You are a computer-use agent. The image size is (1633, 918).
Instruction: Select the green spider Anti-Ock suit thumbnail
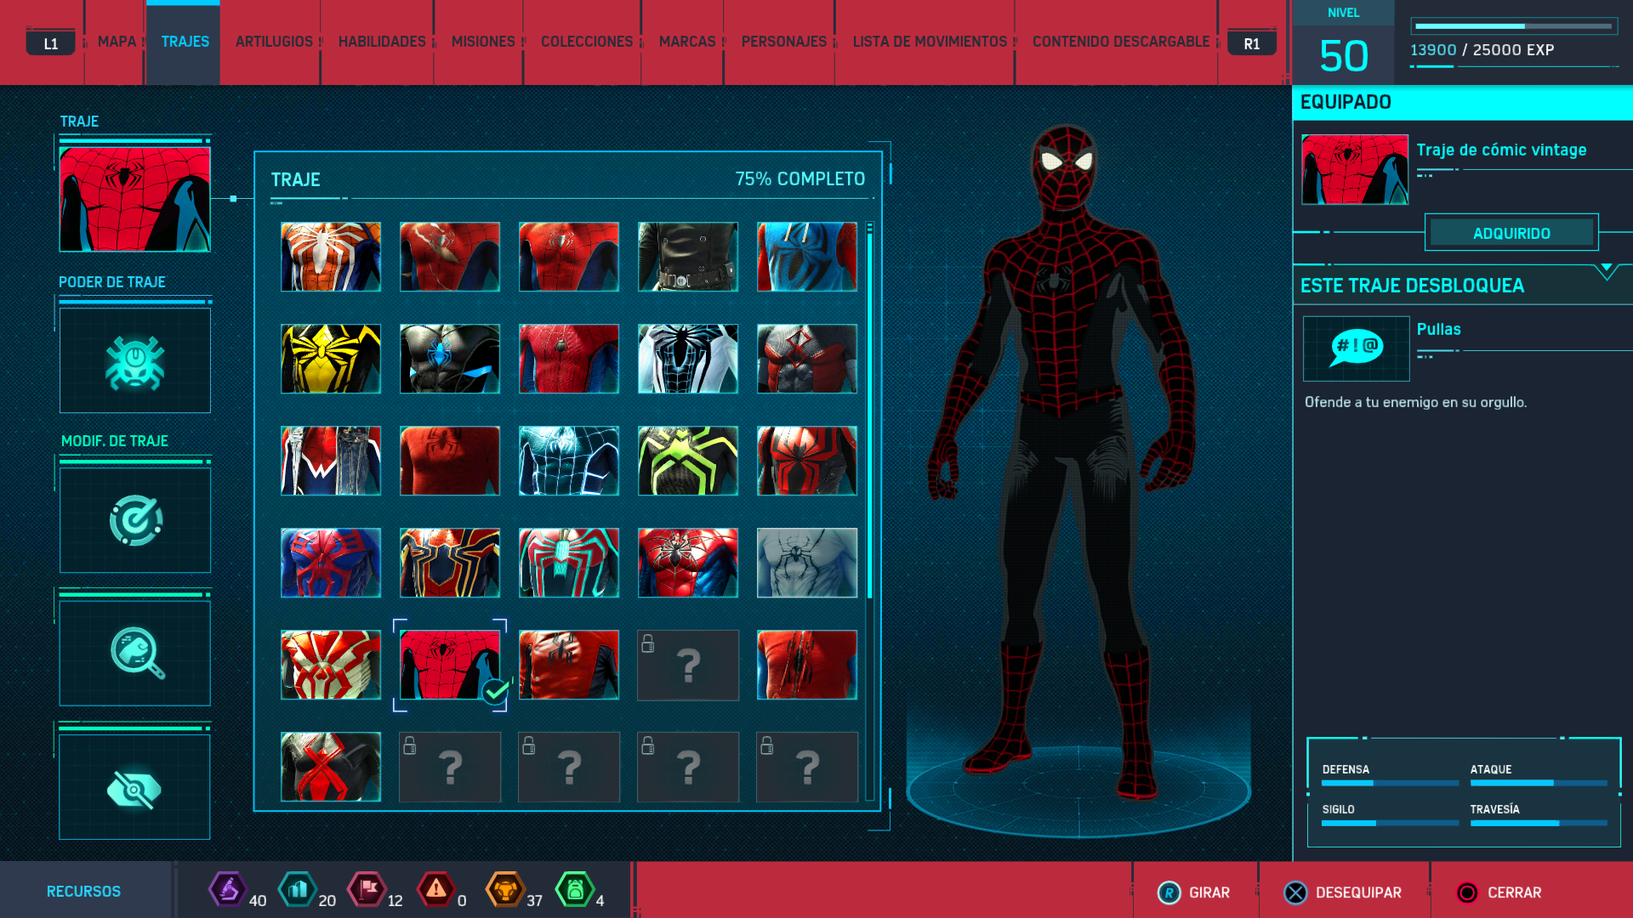click(688, 461)
